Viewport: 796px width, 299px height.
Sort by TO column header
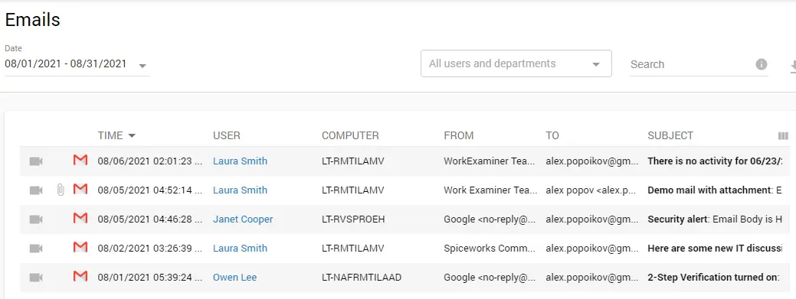[552, 136]
